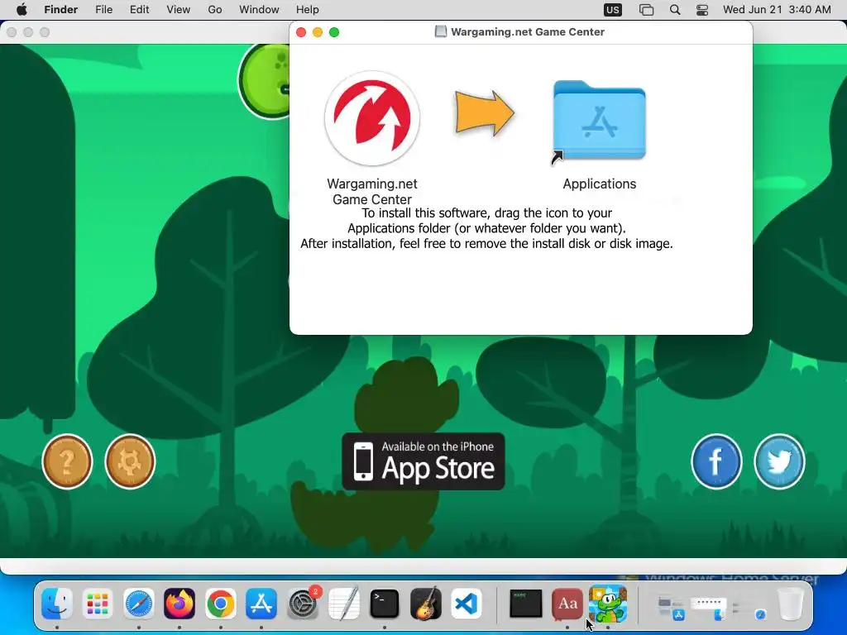Open TextEdit from the Dock
The width and height of the screenshot is (847, 635).
343,604
